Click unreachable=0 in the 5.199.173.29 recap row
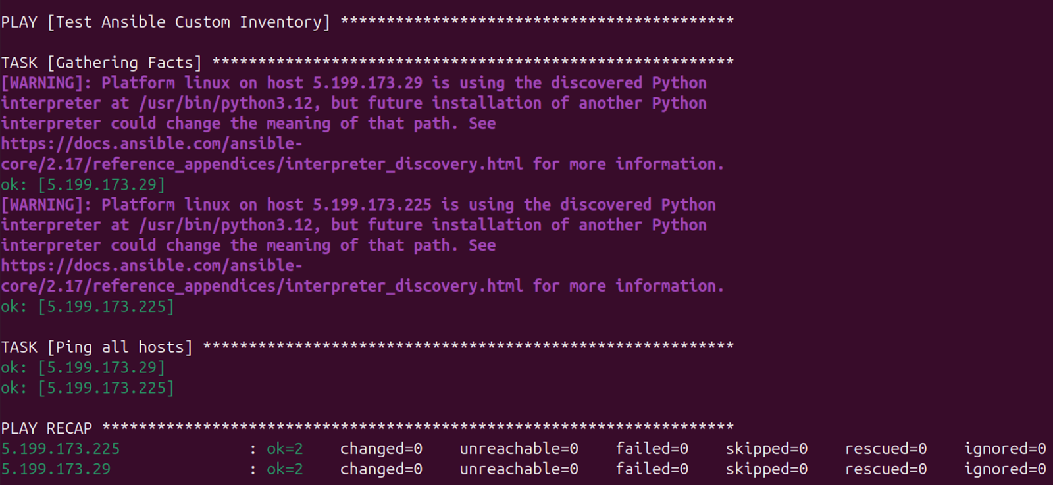 pyautogui.click(x=519, y=470)
